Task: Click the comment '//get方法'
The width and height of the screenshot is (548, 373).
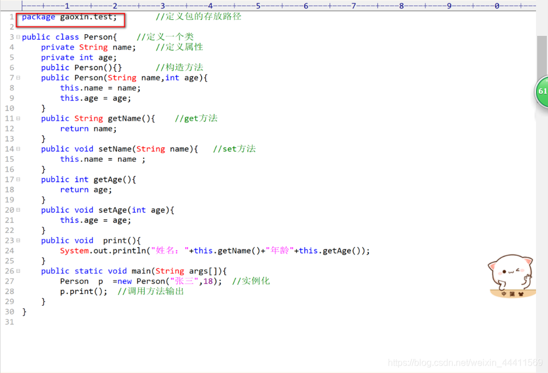Action: click(196, 118)
